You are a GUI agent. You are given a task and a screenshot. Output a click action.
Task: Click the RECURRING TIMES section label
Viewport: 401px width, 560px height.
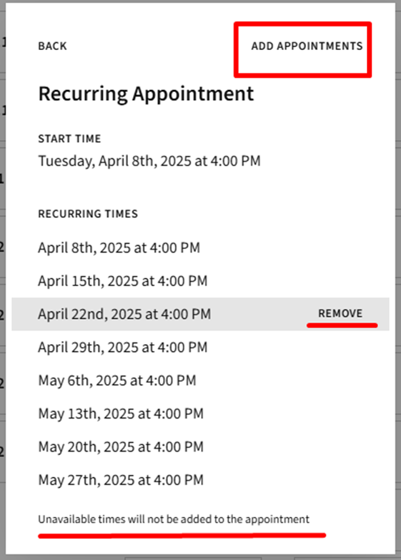pos(88,214)
